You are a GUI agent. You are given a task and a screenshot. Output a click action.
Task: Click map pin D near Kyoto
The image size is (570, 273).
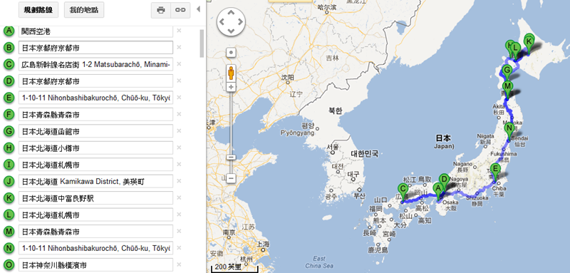pos(444,180)
